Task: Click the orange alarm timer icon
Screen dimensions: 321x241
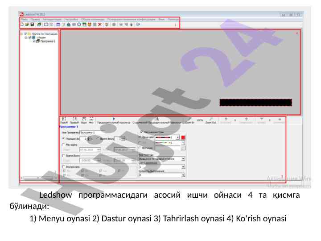Action: (x=90, y=25)
